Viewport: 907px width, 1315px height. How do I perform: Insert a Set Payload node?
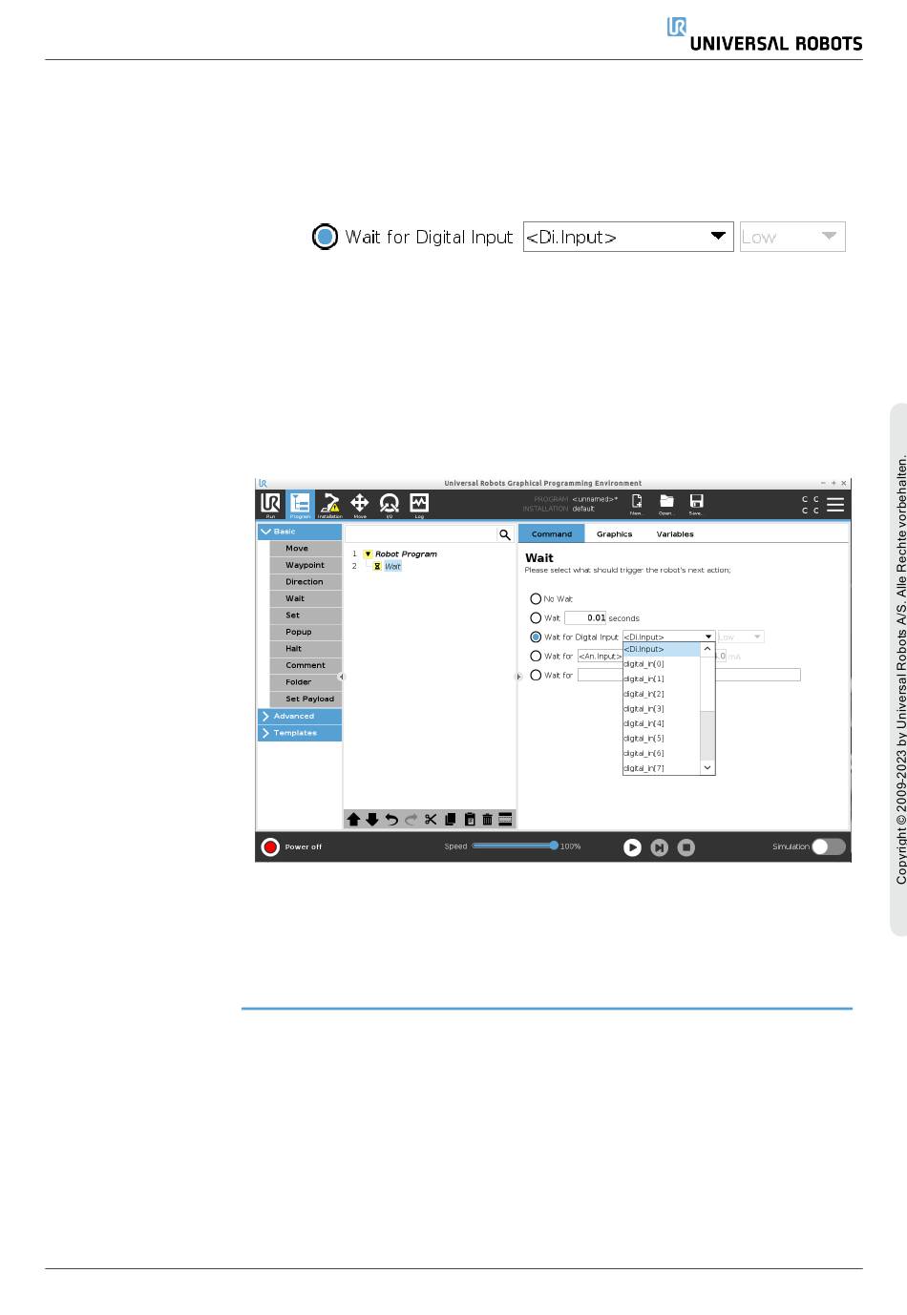(306, 699)
